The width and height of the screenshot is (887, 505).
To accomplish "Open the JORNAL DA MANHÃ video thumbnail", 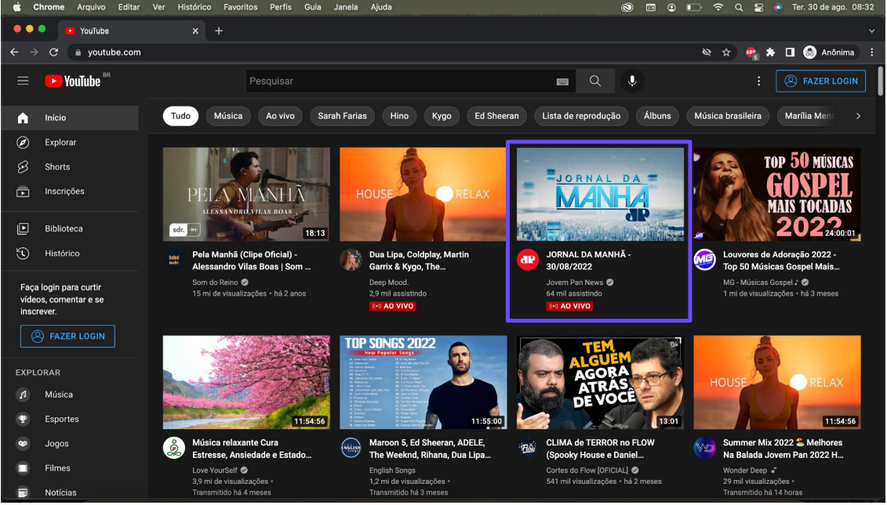I will click(x=600, y=194).
